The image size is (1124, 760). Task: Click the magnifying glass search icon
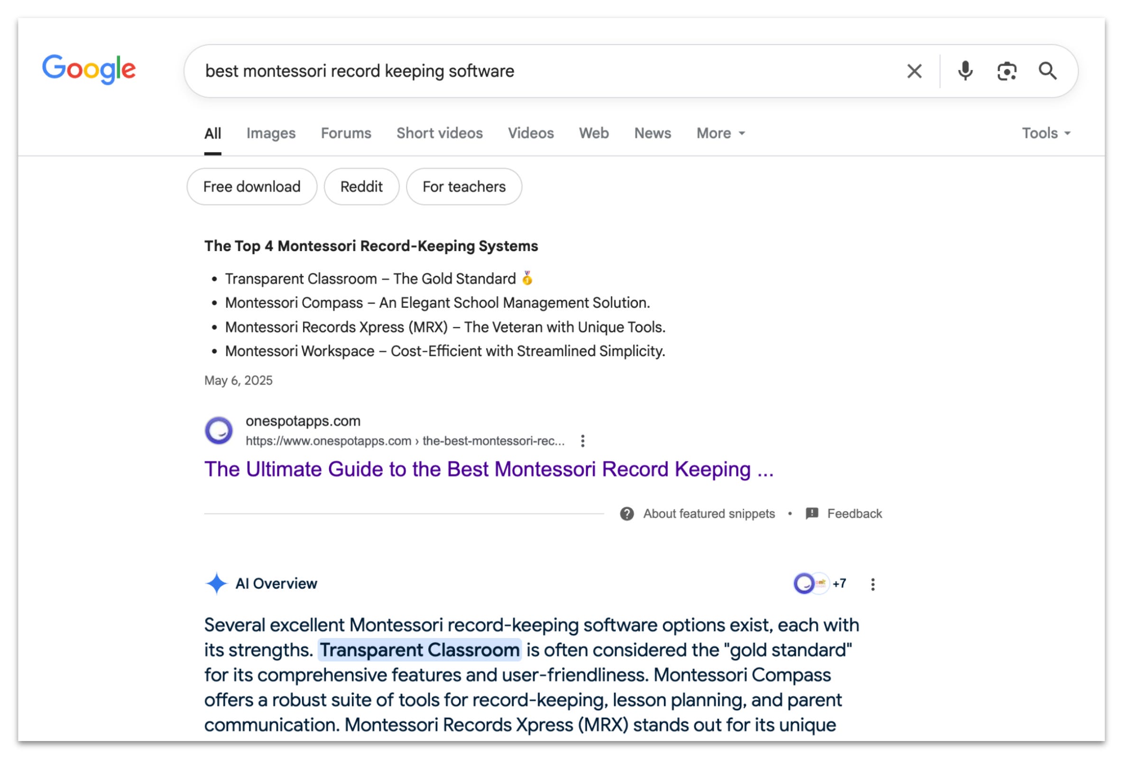1047,71
